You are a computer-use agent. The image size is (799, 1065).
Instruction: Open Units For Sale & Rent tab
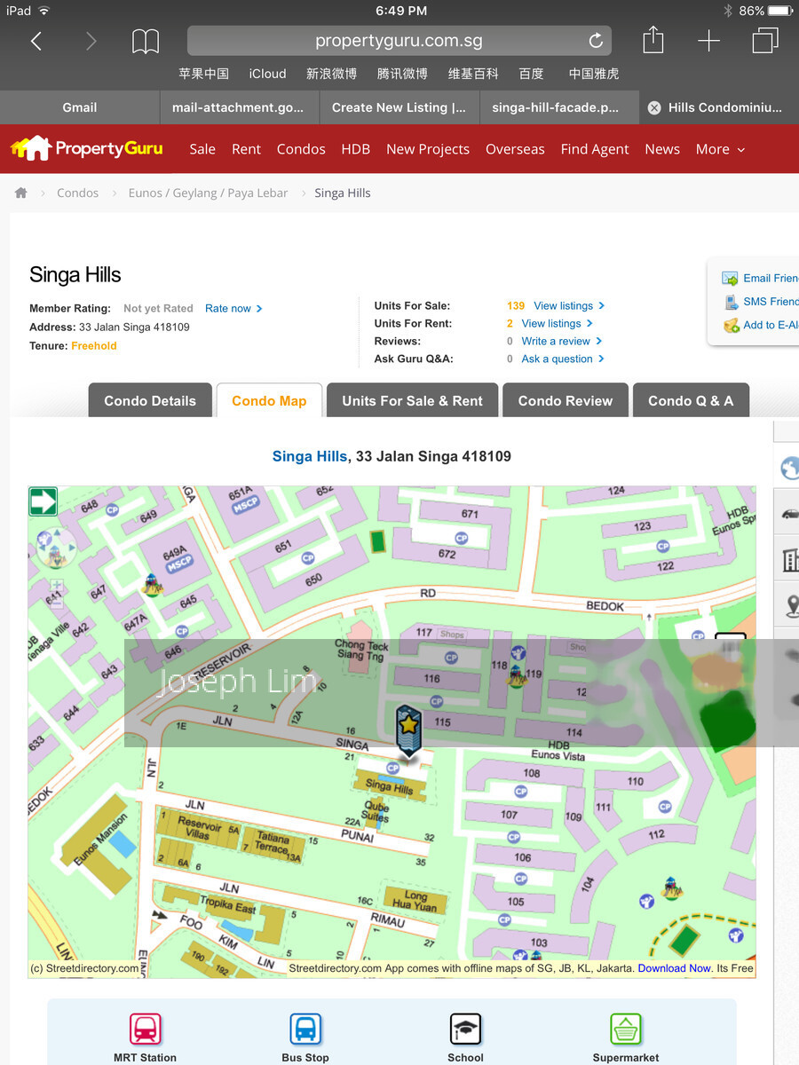point(412,401)
